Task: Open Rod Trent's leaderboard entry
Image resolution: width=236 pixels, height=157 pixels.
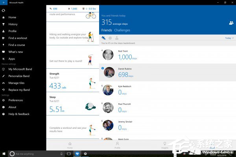Action: coord(168,55)
